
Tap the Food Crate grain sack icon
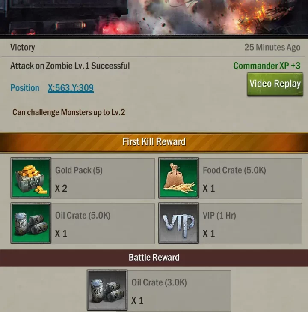178,178
